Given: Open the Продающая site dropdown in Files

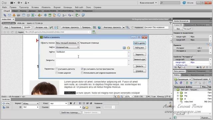Looking at the screenshot, I should click(x=183, y=79).
